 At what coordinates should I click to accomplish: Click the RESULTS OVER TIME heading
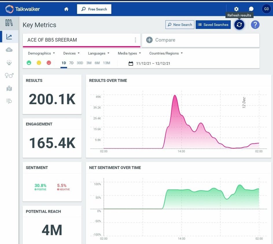(x=108, y=80)
